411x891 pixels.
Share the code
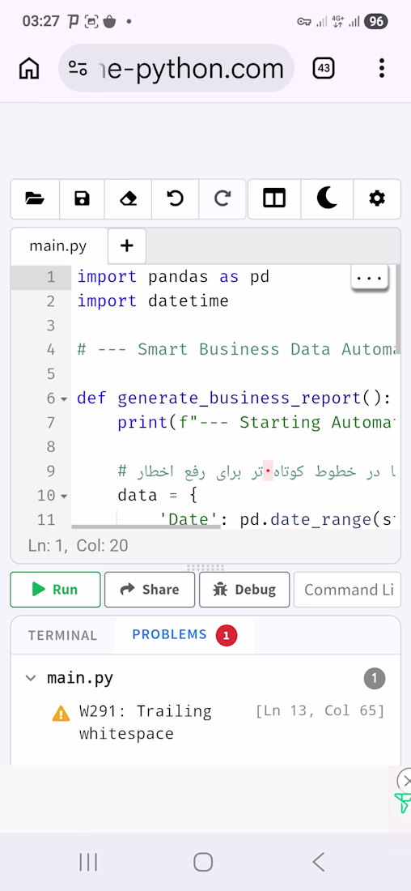(150, 589)
